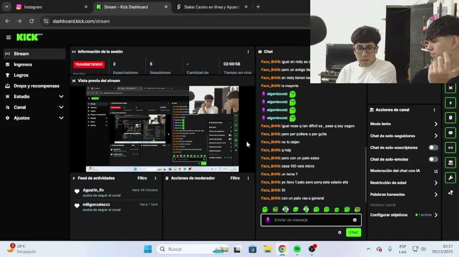459x257 pixels.
Task: Reload the browser page
Action: point(31,21)
